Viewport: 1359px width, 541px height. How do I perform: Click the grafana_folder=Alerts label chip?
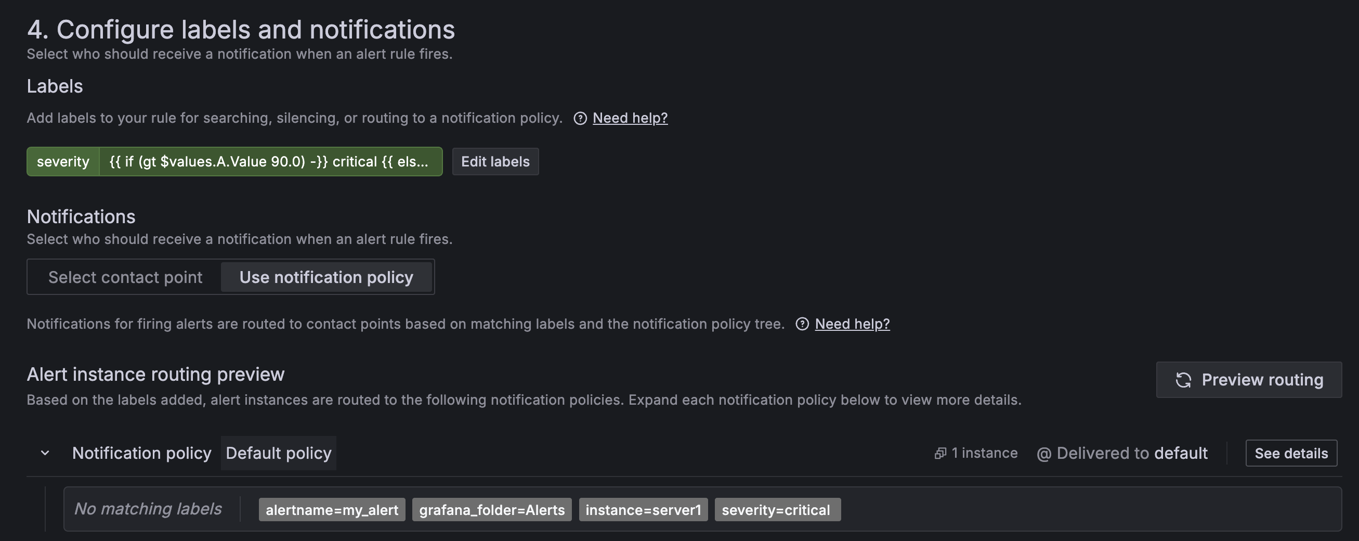[x=492, y=510]
